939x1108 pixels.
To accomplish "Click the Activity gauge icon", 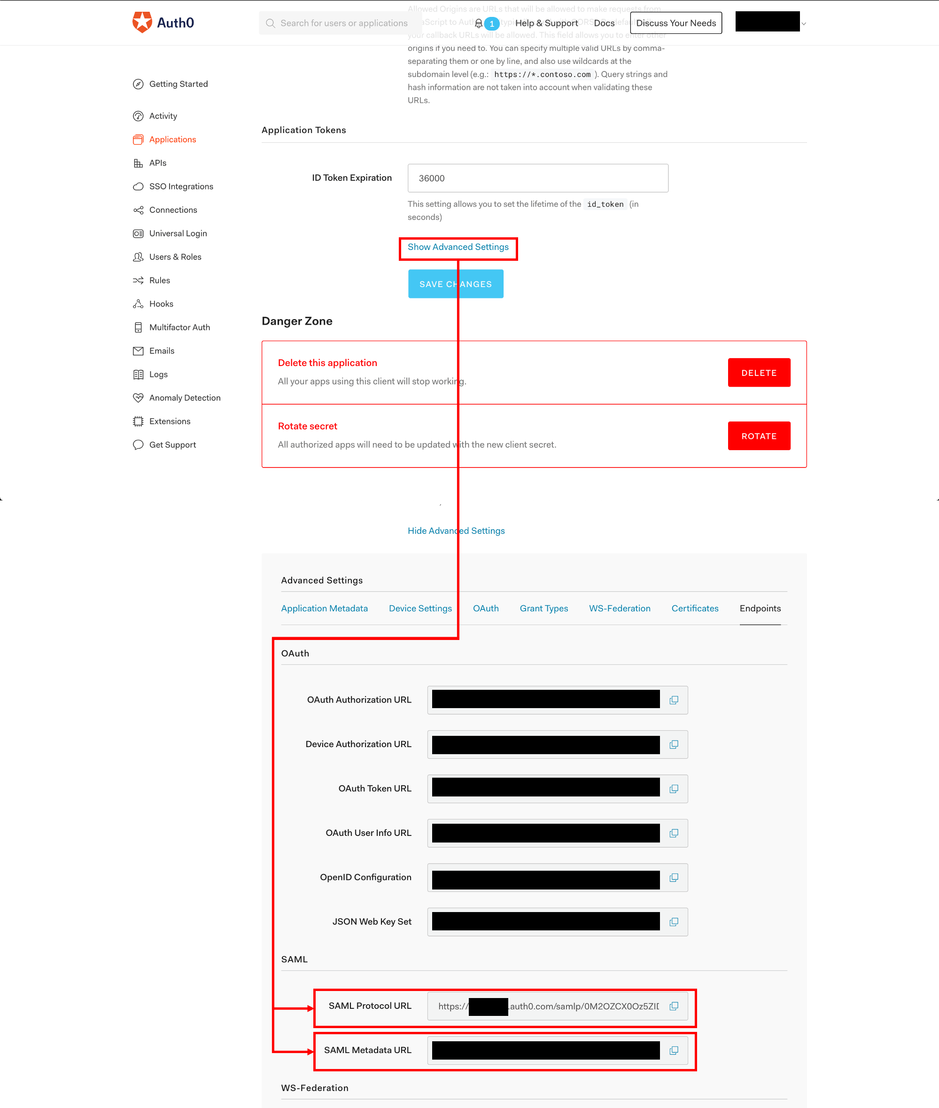I will [139, 116].
